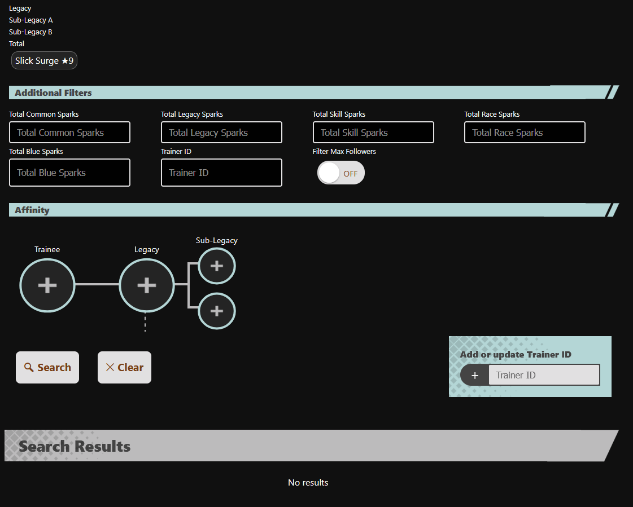This screenshot has width=633, height=507.
Task: Click the Affinity section header
Action: click(313, 210)
